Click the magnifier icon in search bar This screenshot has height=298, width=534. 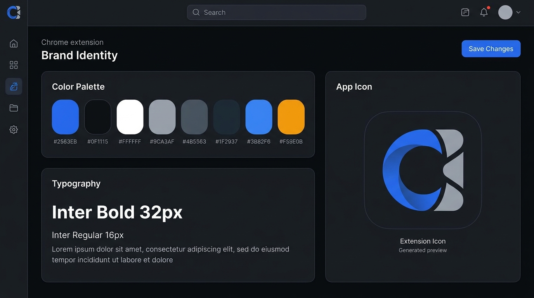196,12
